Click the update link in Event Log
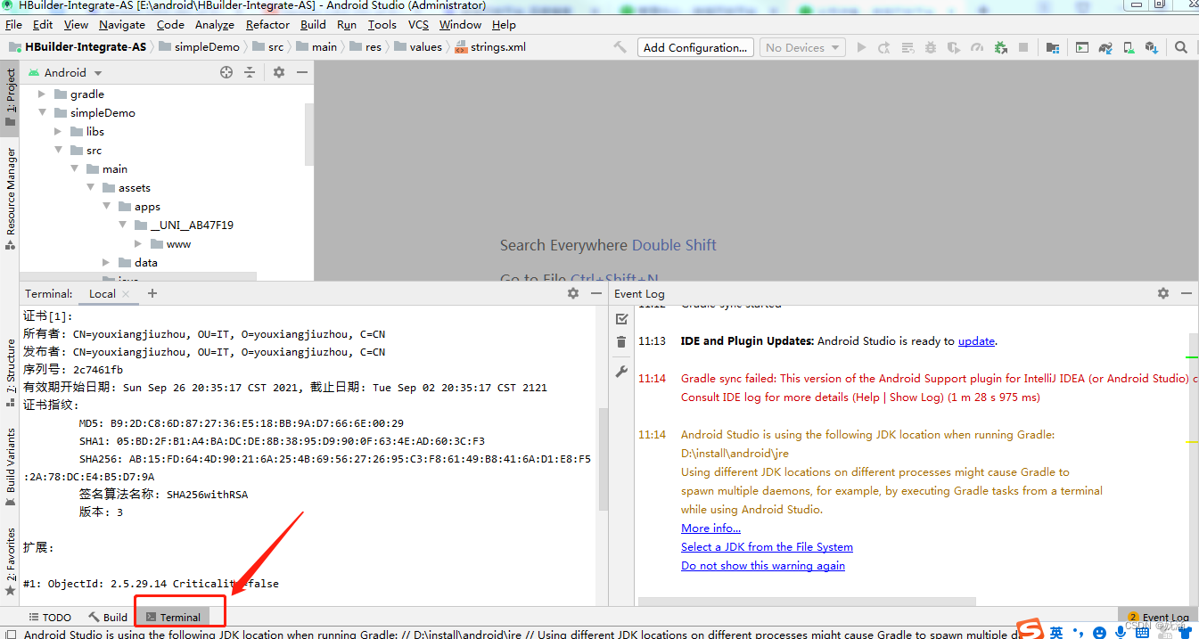This screenshot has height=639, width=1199. (976, 341)
